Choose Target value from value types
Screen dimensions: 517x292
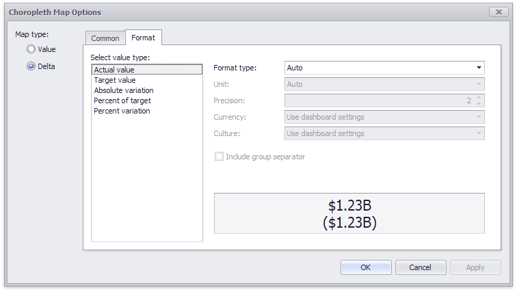(x=114, y=80)
